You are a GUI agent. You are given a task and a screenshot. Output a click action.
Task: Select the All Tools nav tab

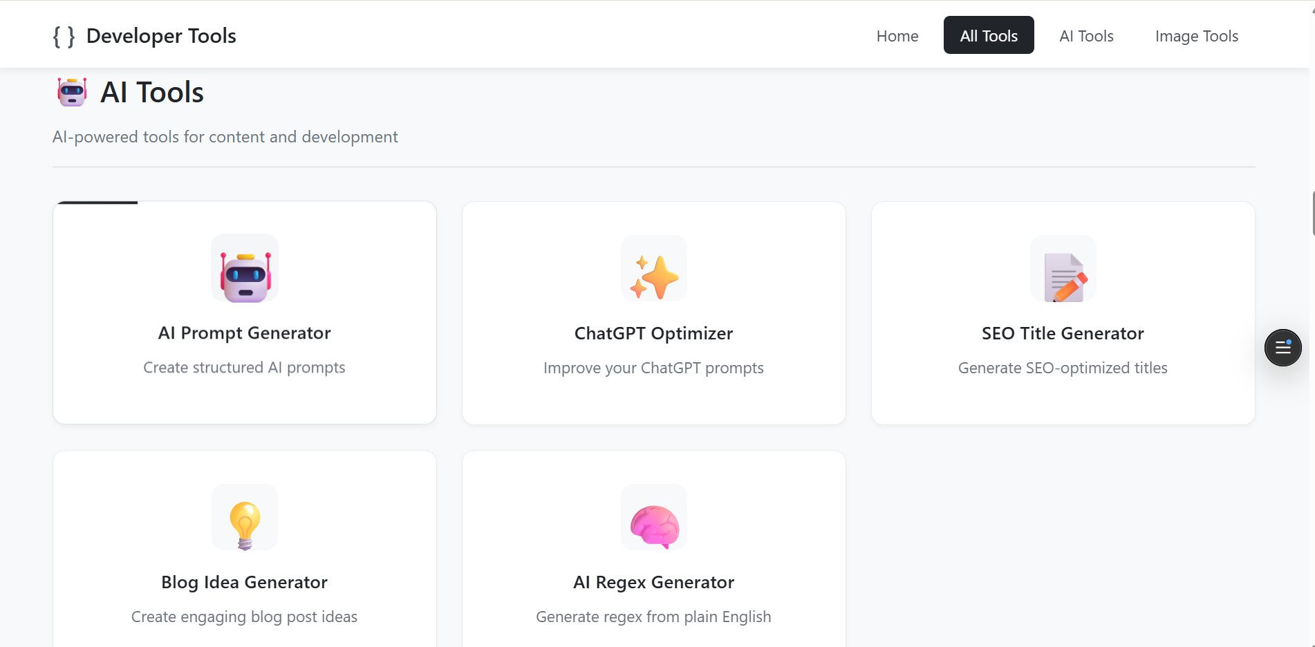(x=989, y=35)
